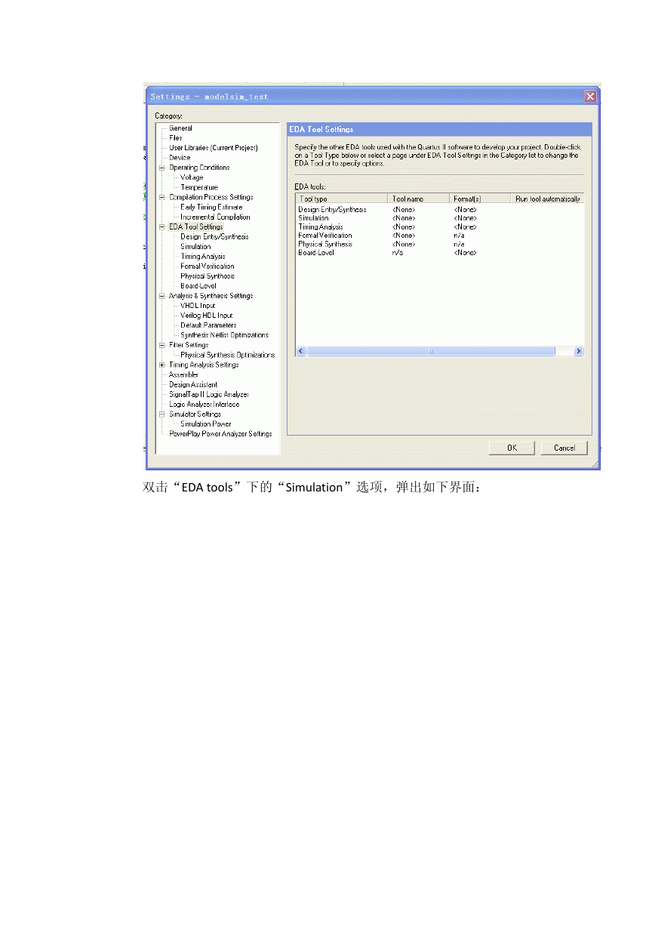Select Timing Analysis row in EDA tools list
655x927 pixels.
[x=439, y=226]
